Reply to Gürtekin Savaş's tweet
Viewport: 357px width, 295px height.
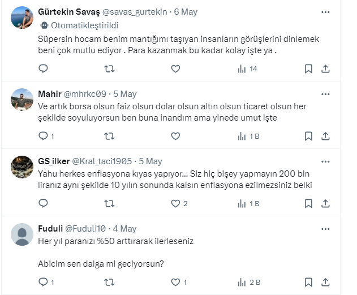(x=44, y=69)
